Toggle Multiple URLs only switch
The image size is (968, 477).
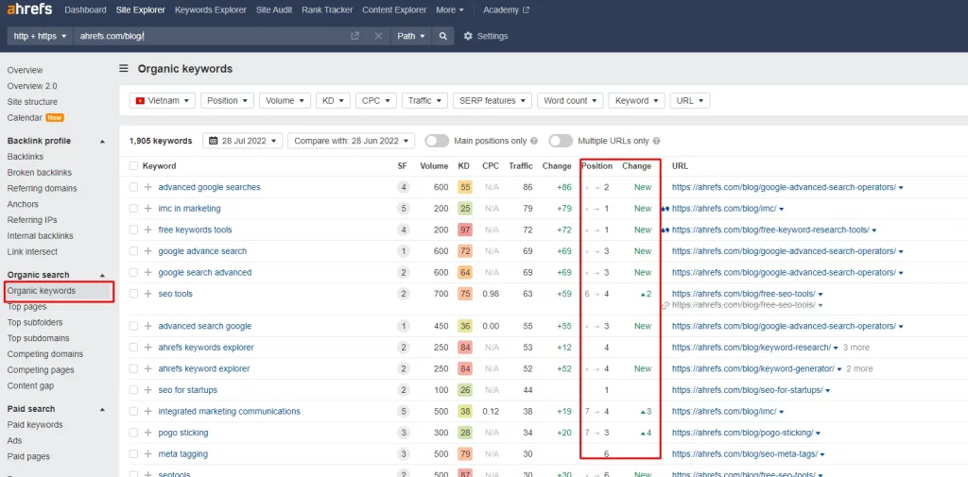562,141
